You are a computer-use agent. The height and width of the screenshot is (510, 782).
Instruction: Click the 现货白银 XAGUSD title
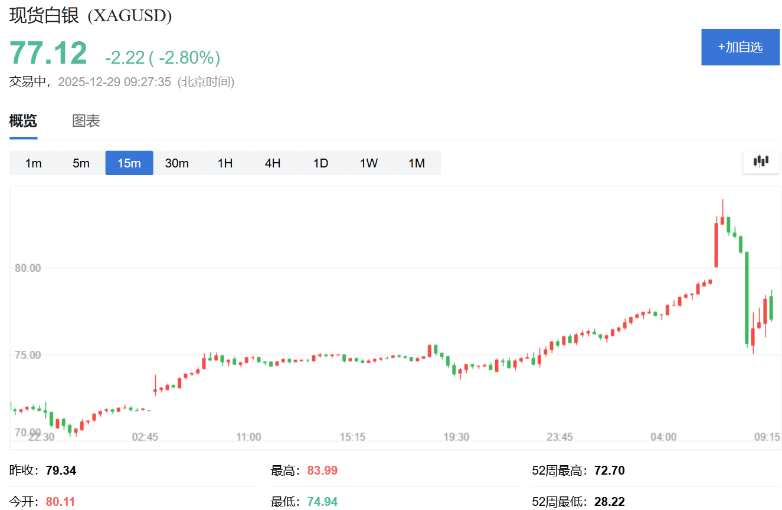point(91,15)
